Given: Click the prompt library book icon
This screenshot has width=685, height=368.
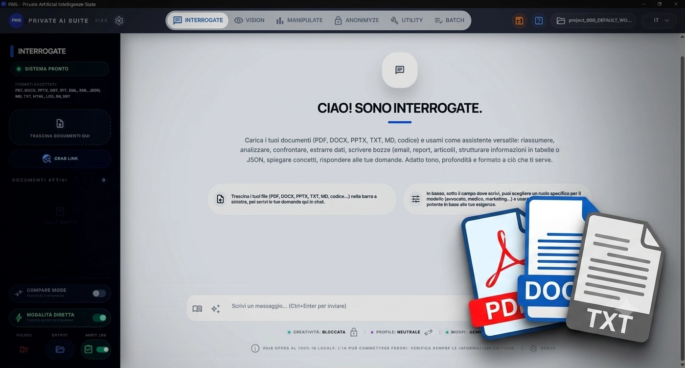Looking at the screenshot, I should [197, 309].
